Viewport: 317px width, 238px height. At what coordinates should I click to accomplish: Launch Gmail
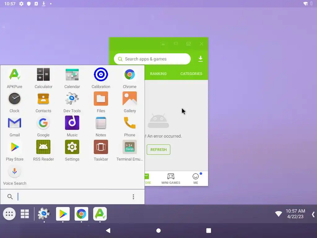(x=15, y=126)
